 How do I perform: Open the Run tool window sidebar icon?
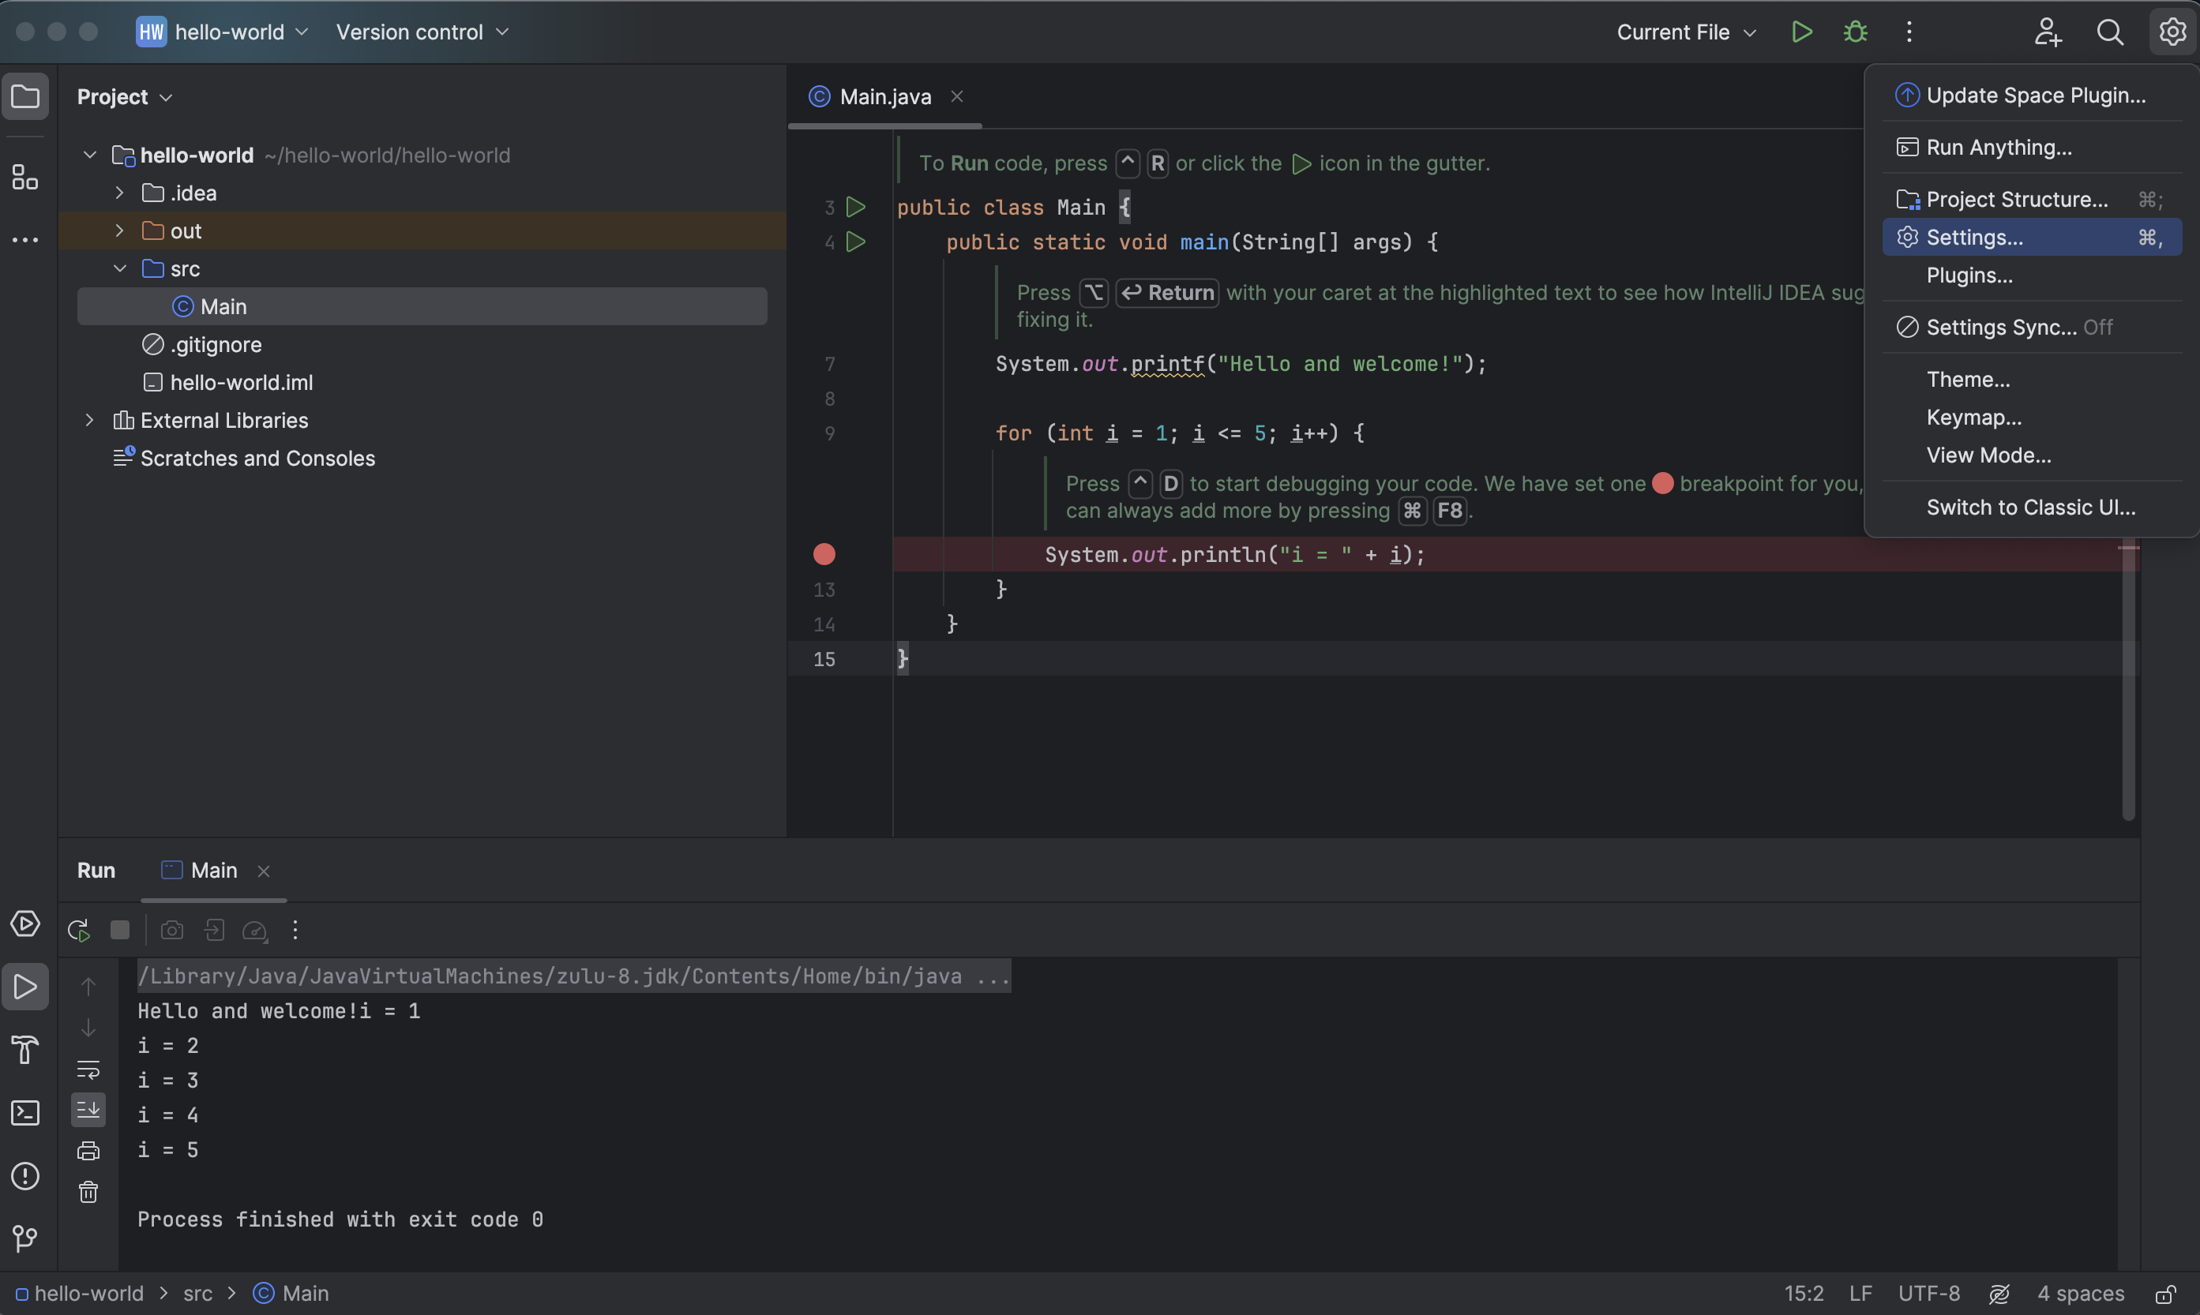click(24, 987)
